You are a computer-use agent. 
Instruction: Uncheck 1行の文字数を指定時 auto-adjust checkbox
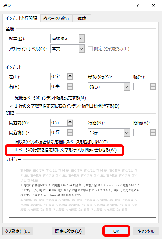11,106
